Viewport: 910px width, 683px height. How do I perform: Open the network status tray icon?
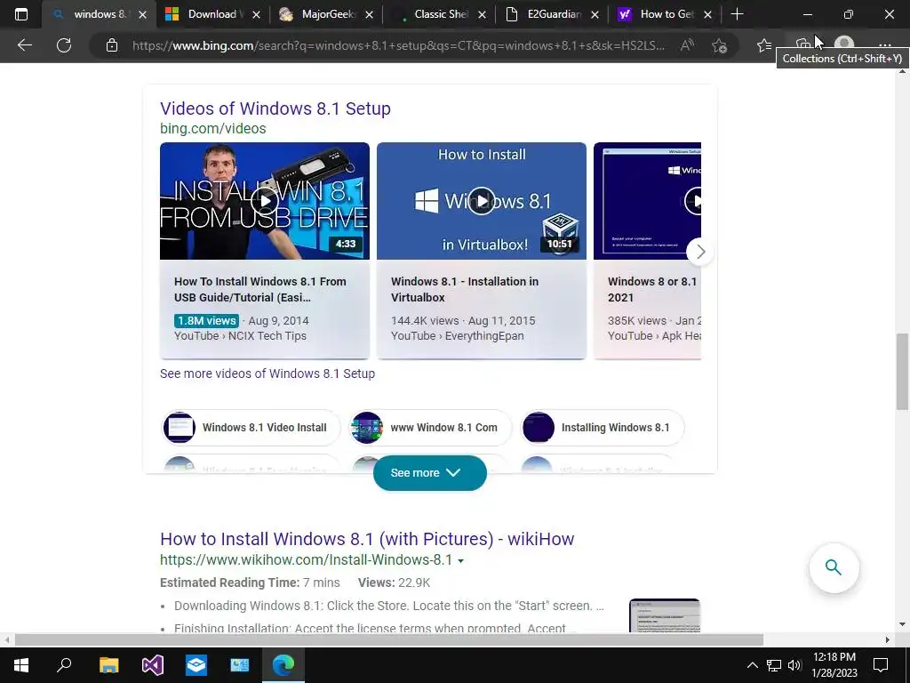[x=774, y=665]
